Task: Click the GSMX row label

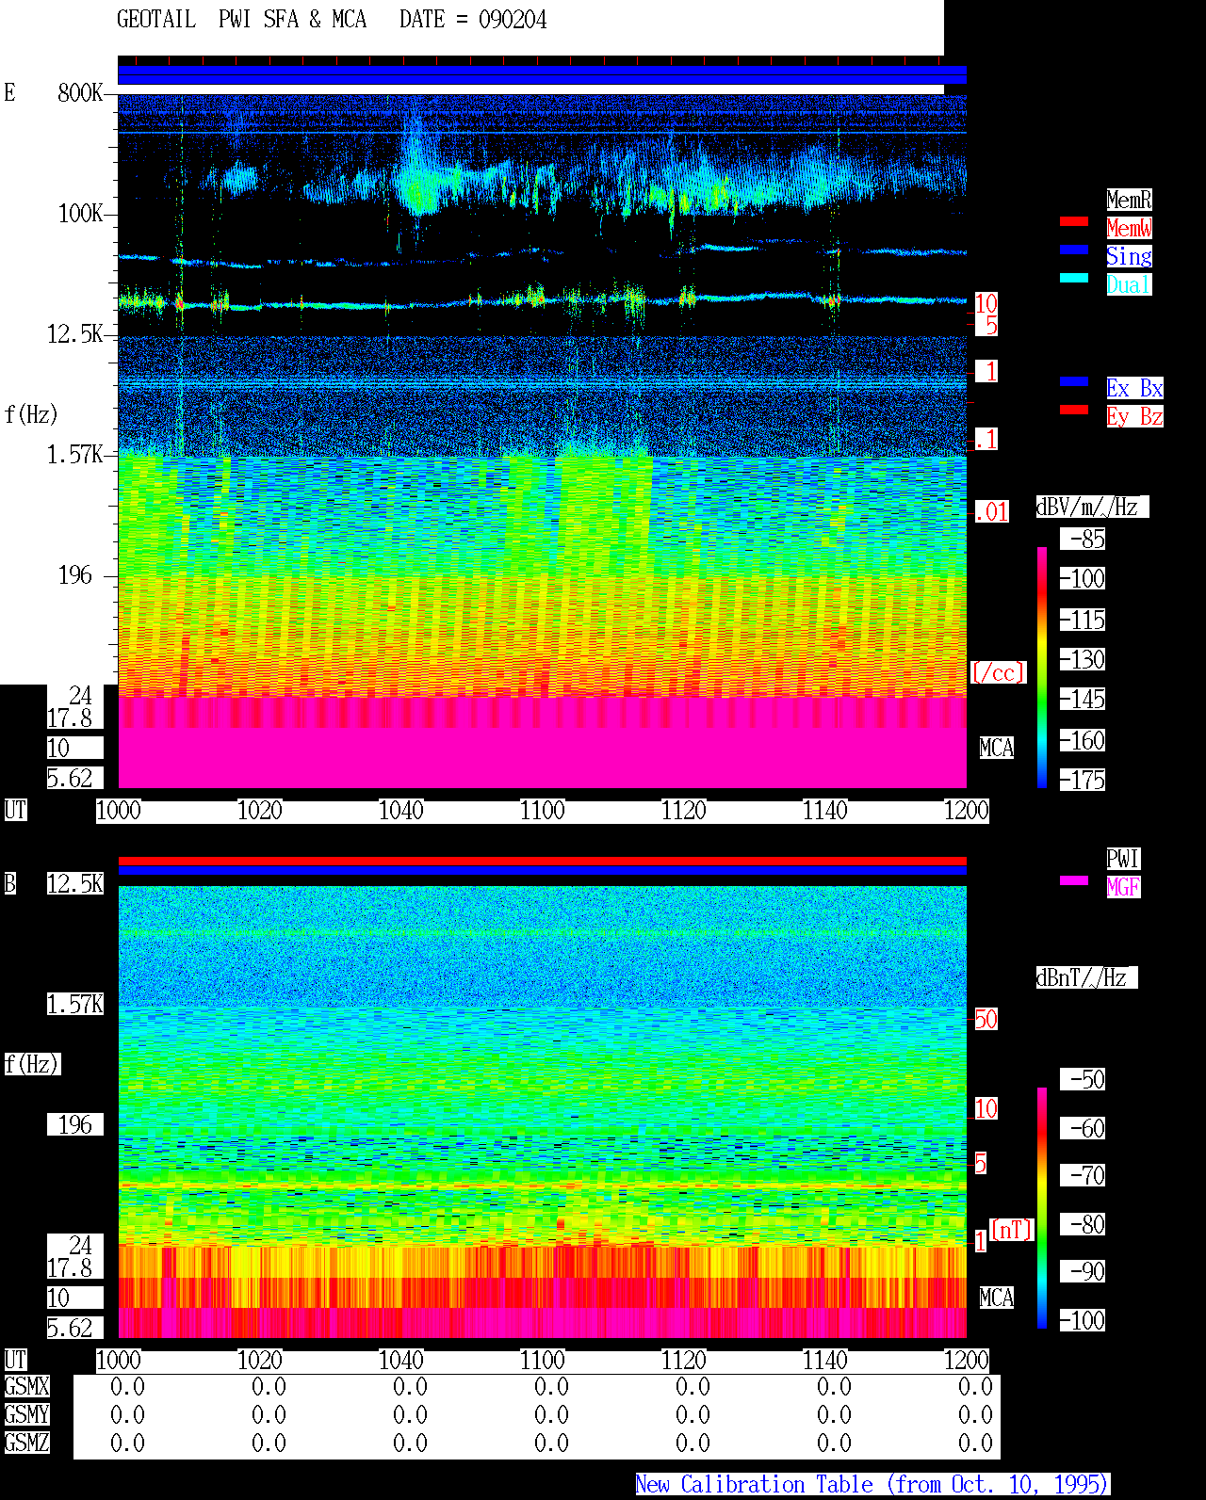Action: coord(26,1386)
